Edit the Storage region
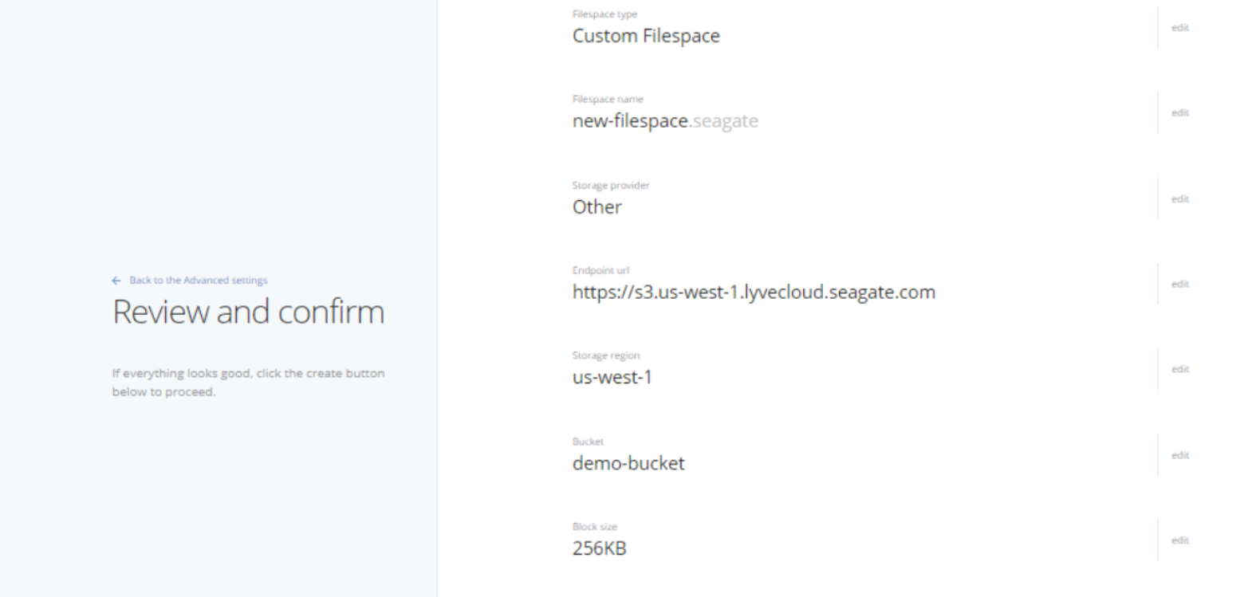Image resolution: width=1252 pixels, height=597 pixels. (1179, 370)
